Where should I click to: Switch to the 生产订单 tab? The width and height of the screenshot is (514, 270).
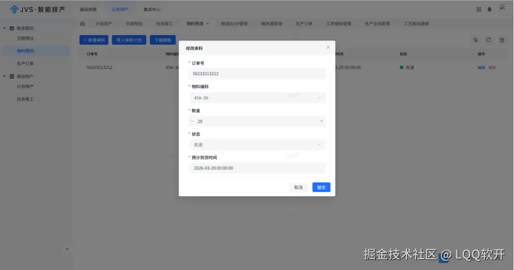(x=304, y=24)
